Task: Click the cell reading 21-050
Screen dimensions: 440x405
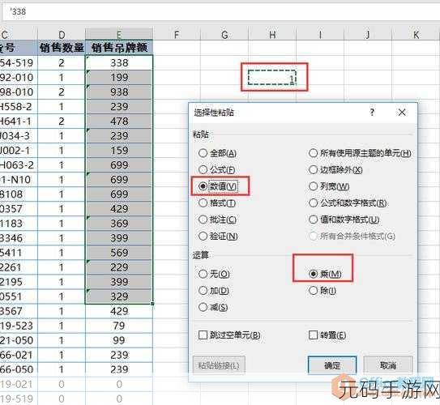Action: pos(19,340)
